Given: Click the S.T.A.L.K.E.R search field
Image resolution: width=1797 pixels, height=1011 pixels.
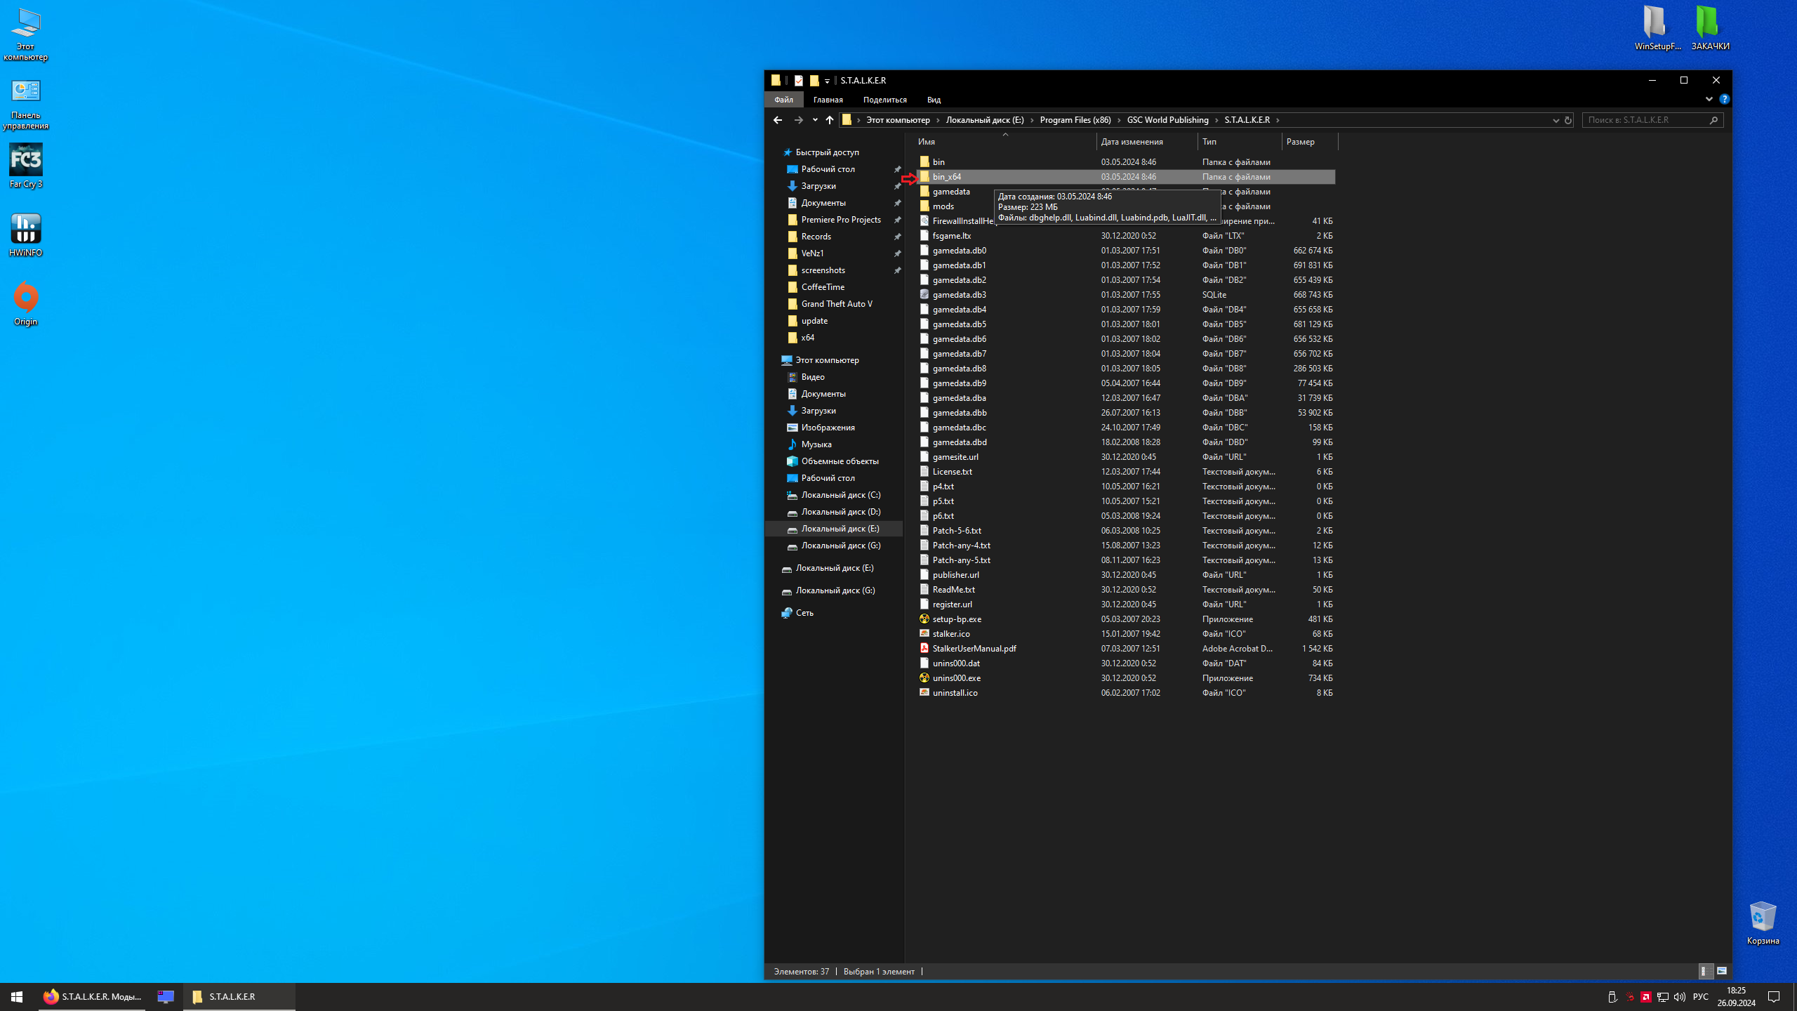Looking at the screenshot, I should tap(1645, 120).
